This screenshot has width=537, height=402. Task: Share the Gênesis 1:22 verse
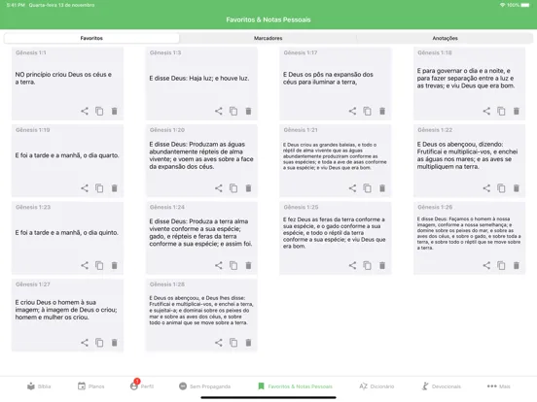click(486, 188)
